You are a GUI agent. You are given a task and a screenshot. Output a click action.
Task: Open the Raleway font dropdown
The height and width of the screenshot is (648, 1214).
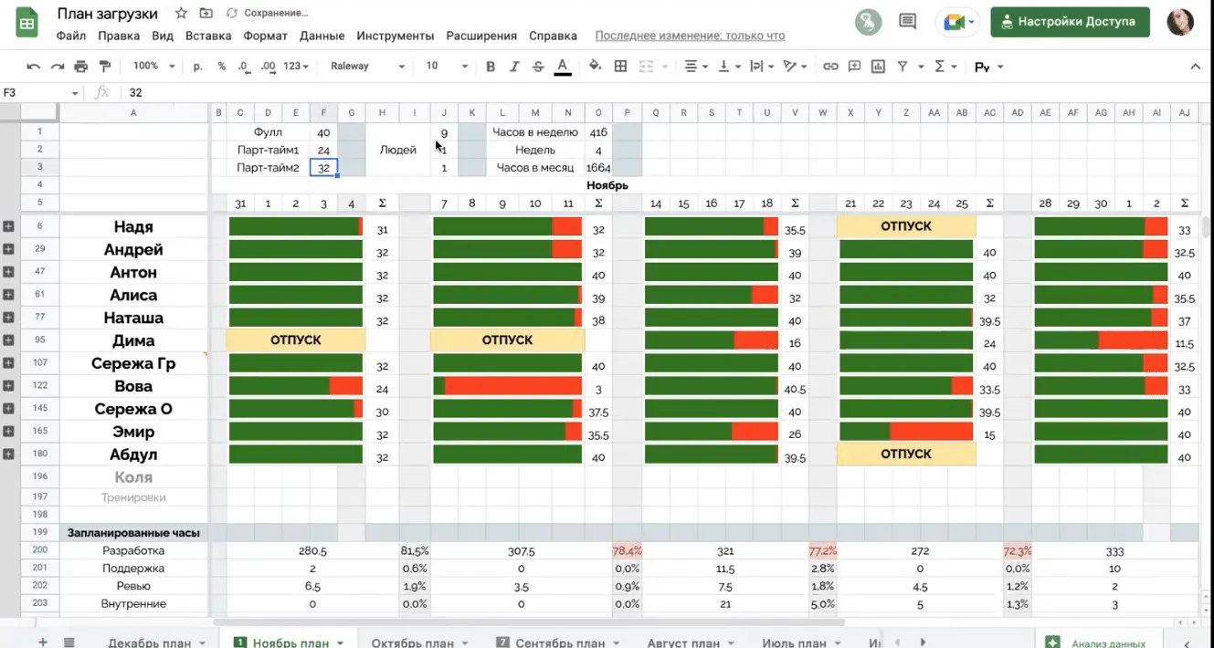tap(367, 67)
